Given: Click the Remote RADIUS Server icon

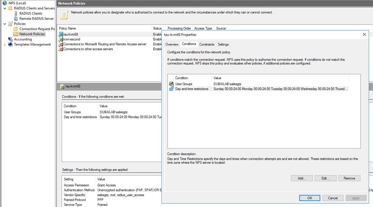Looking at the screenshot, I should (16, 19).
